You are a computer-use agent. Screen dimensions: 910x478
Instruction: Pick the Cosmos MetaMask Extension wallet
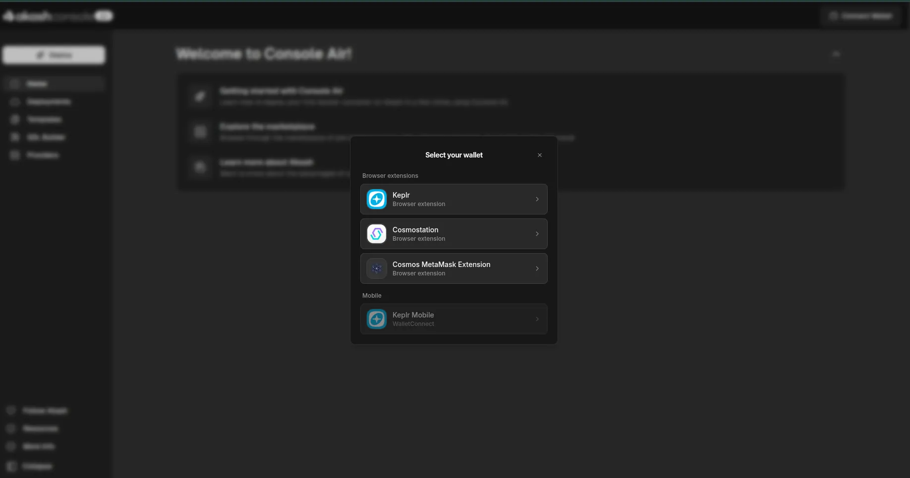click(454, 268)
